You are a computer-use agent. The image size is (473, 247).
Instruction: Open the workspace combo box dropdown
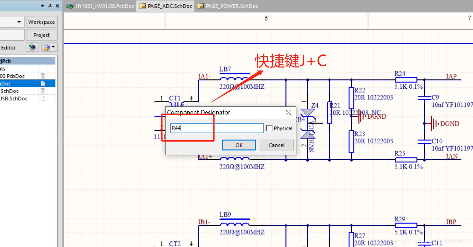(19, 22)
